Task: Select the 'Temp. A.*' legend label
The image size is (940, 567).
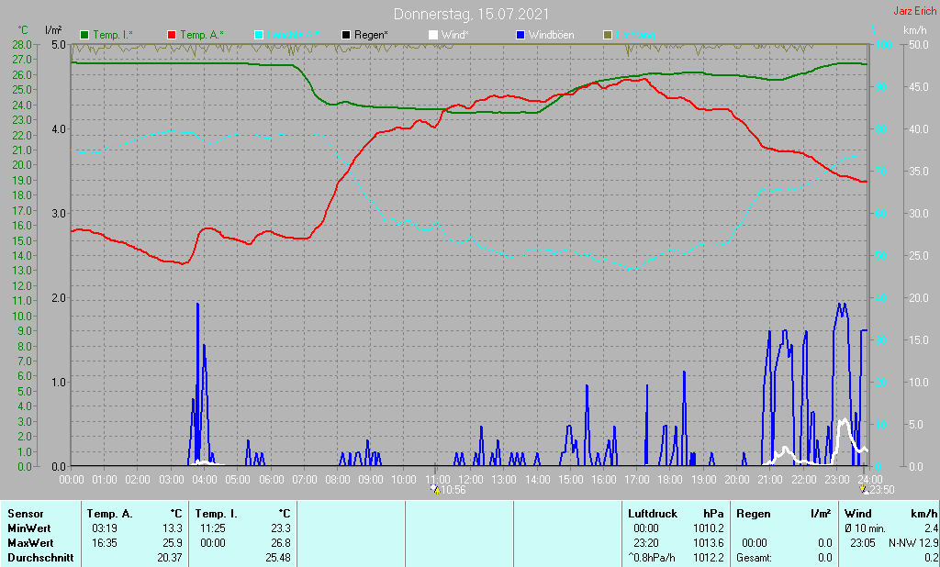Action: pyautogui.click(x=202, y=35)
